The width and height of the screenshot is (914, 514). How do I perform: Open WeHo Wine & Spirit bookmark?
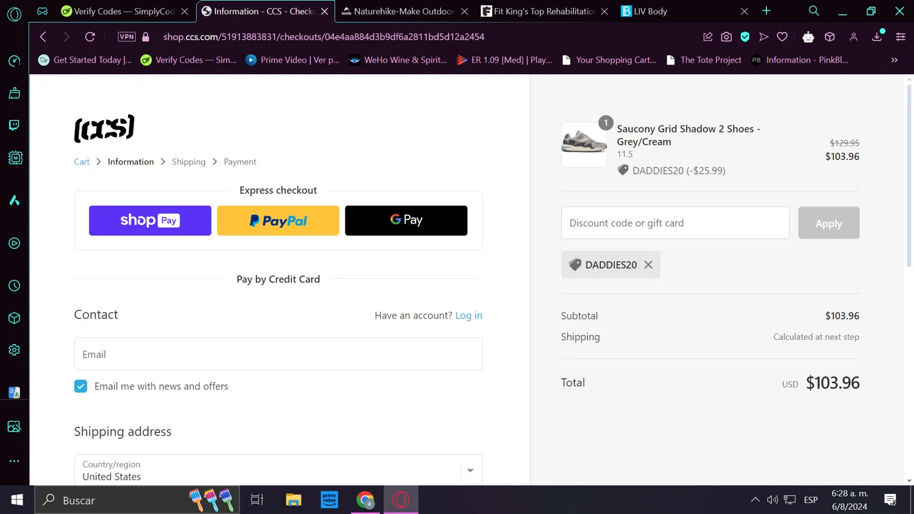coord(398,60)
